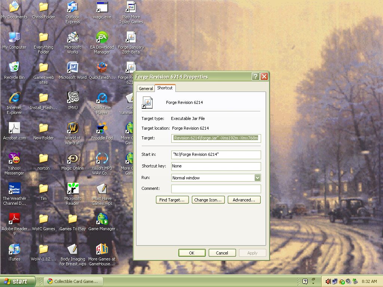Select the iTunes desktop shortcut

[14, 250]
